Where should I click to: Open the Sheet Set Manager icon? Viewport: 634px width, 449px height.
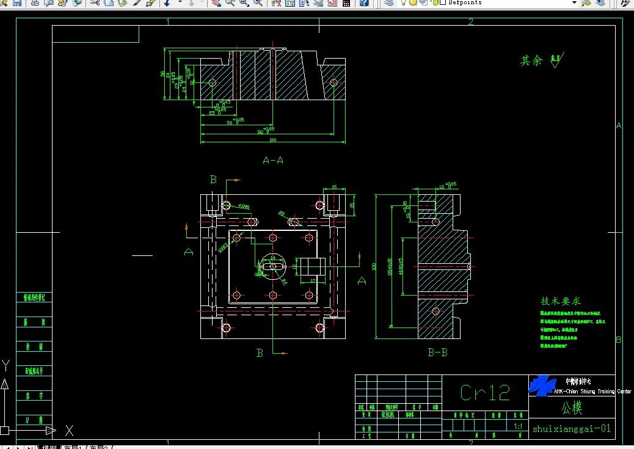pyautogui.click(x=318, y=3)
